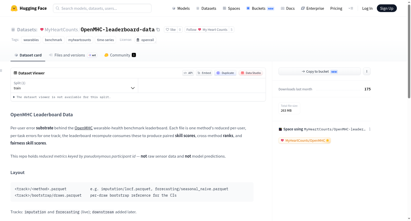
Task: Open the OpenMHC link in description
Action: (83, 128)
